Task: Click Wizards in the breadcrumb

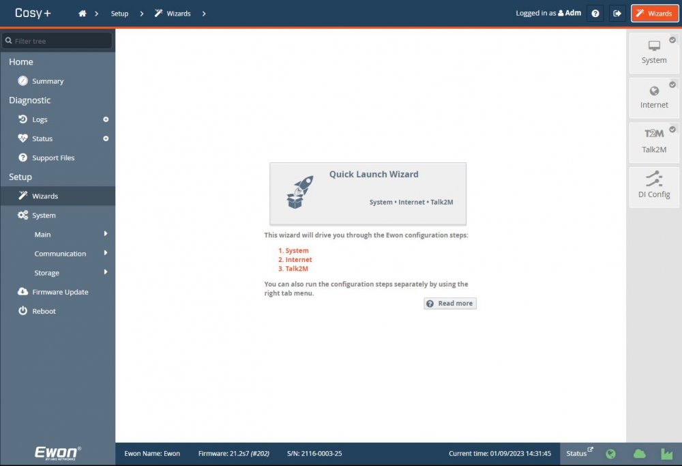Action: (x=173, y=14)
